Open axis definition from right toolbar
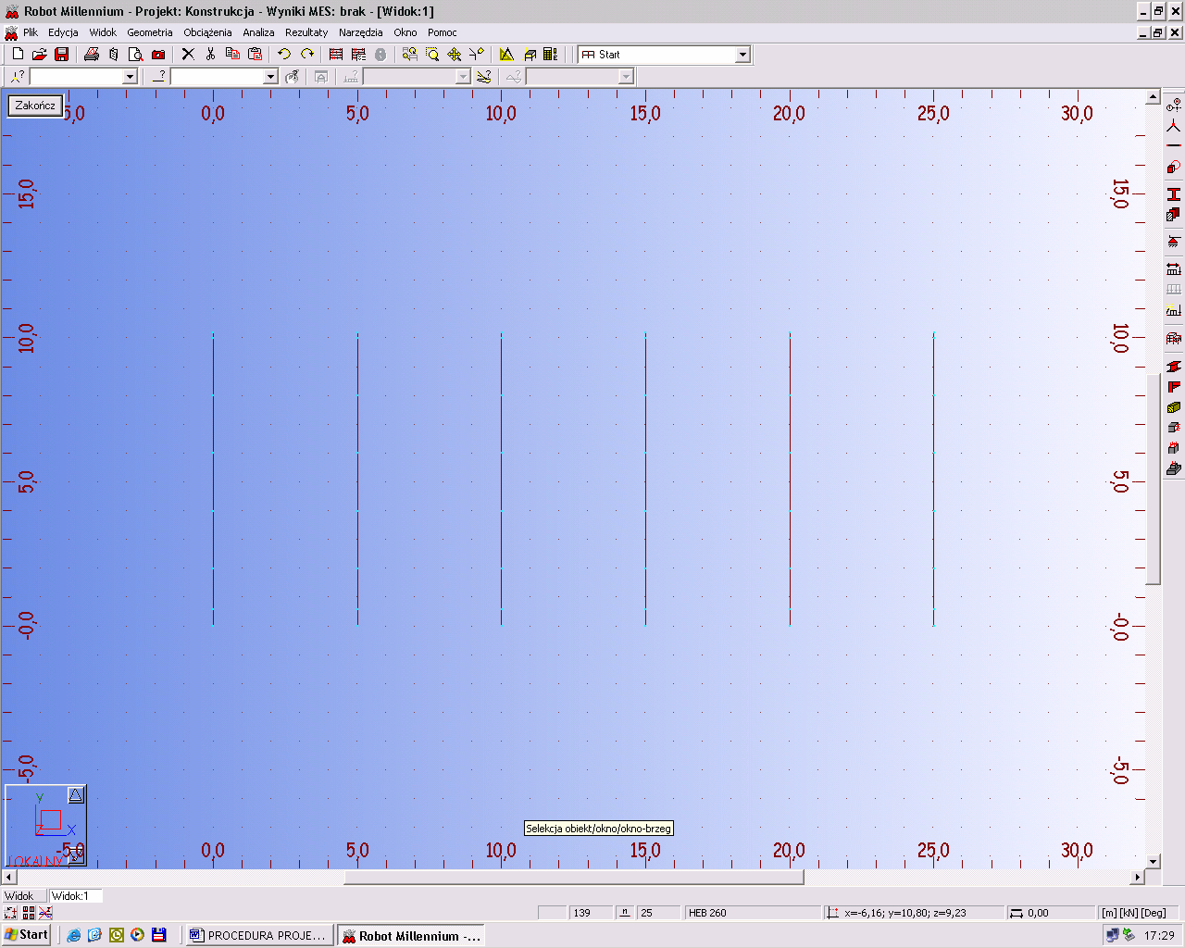 click(x=1174, y=106)
